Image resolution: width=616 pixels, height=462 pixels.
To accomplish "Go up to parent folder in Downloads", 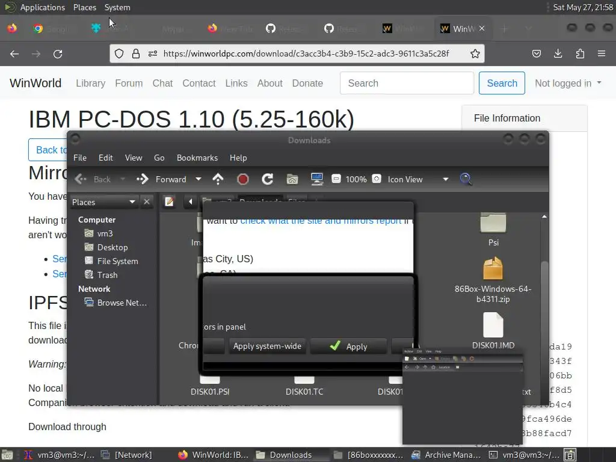I will (x=218, y=179).
